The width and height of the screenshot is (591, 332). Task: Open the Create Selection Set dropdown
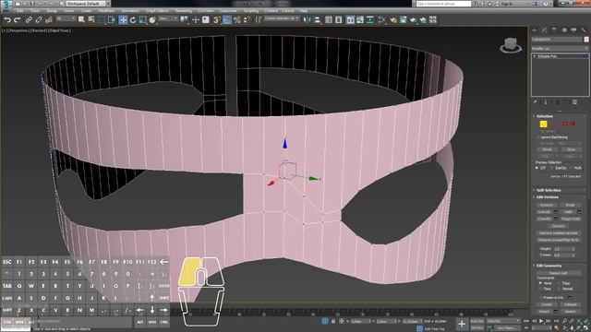pos(282,18)
